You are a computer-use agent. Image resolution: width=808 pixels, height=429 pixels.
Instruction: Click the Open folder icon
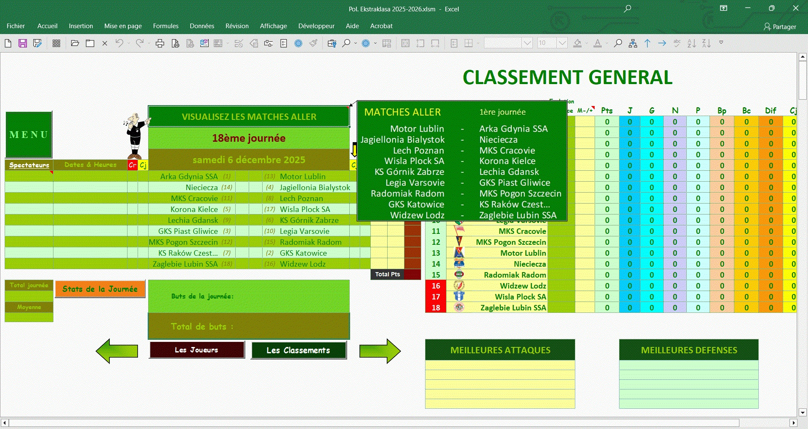75,43
